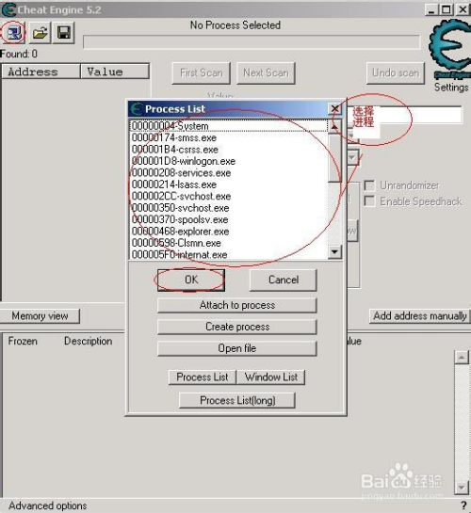Switch to Process List view button

203,377
